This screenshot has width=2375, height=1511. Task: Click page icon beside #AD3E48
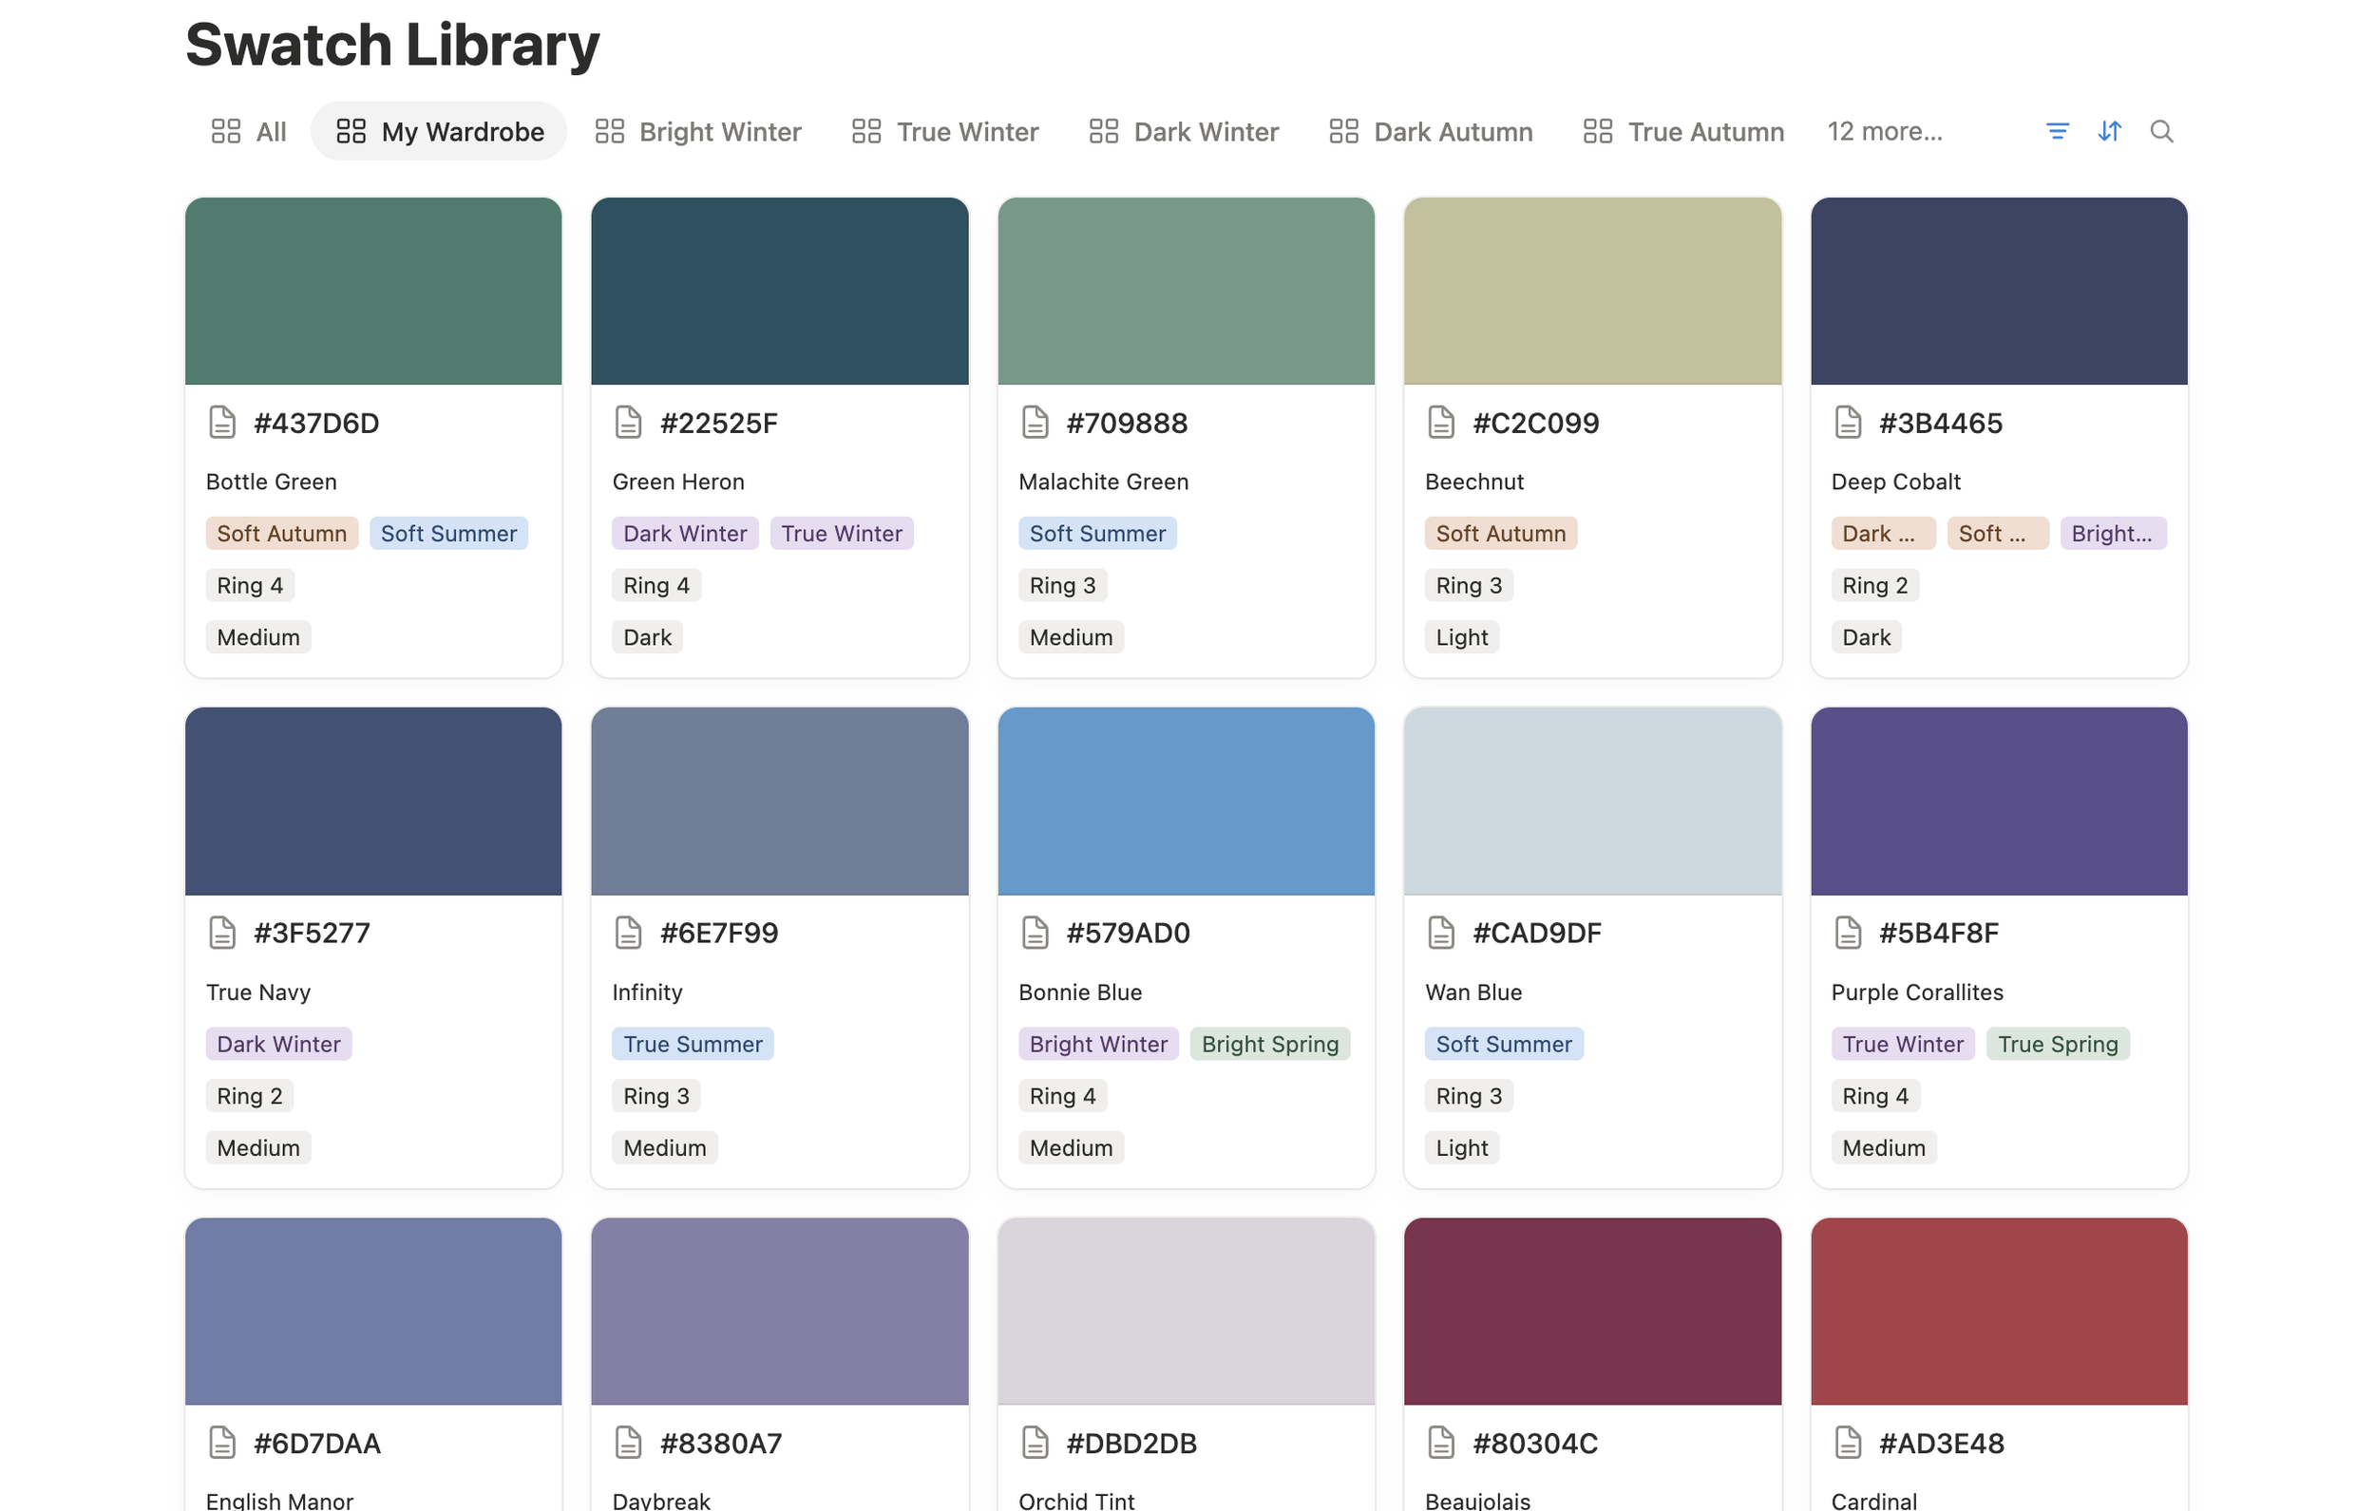tap(1848, 1442)
